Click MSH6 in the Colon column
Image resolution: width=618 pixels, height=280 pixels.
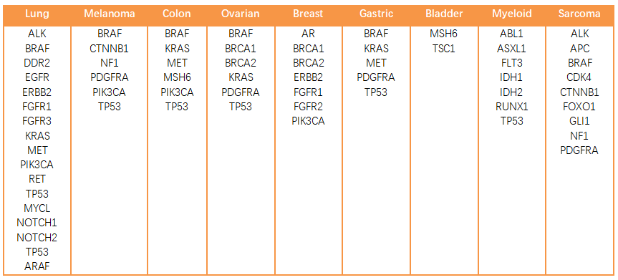tap(177, 77)
